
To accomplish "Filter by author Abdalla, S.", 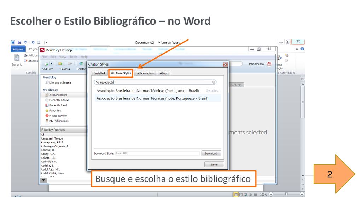I will tap(48, 166).
